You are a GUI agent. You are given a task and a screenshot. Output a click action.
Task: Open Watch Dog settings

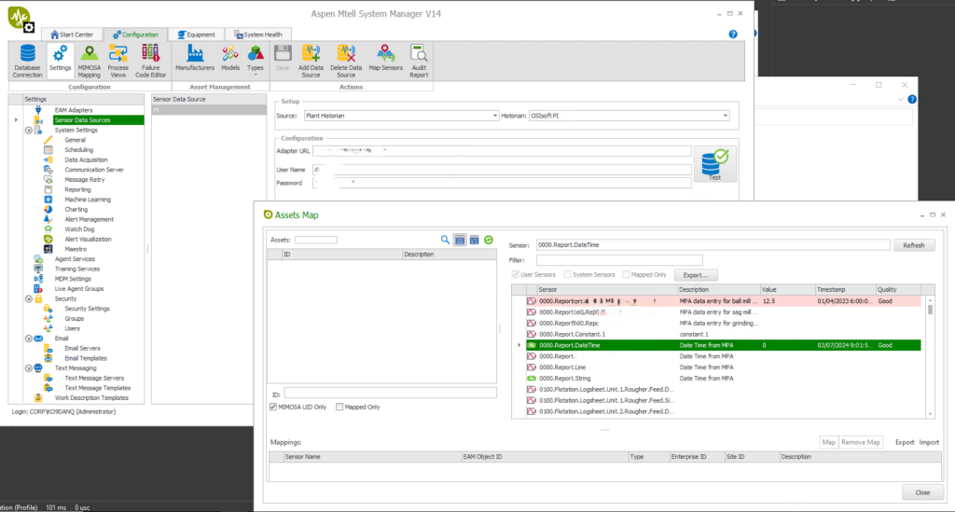[x=79, y=229]
